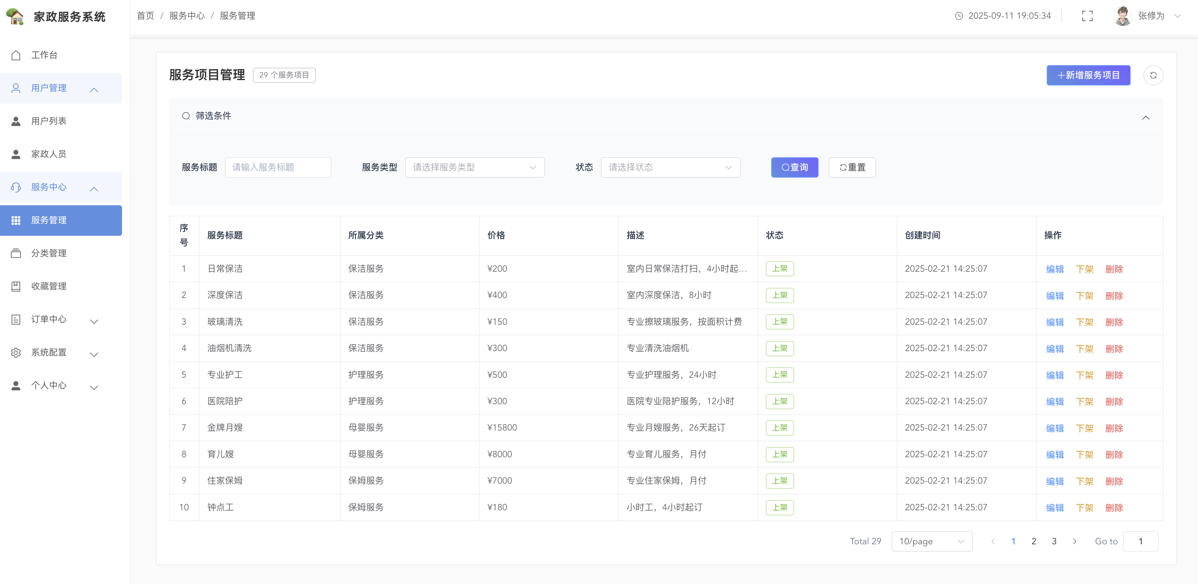Open the 工作台 home icon item
The width and height of the screenshot is (1198, 584).
click(x=16, y=55)
